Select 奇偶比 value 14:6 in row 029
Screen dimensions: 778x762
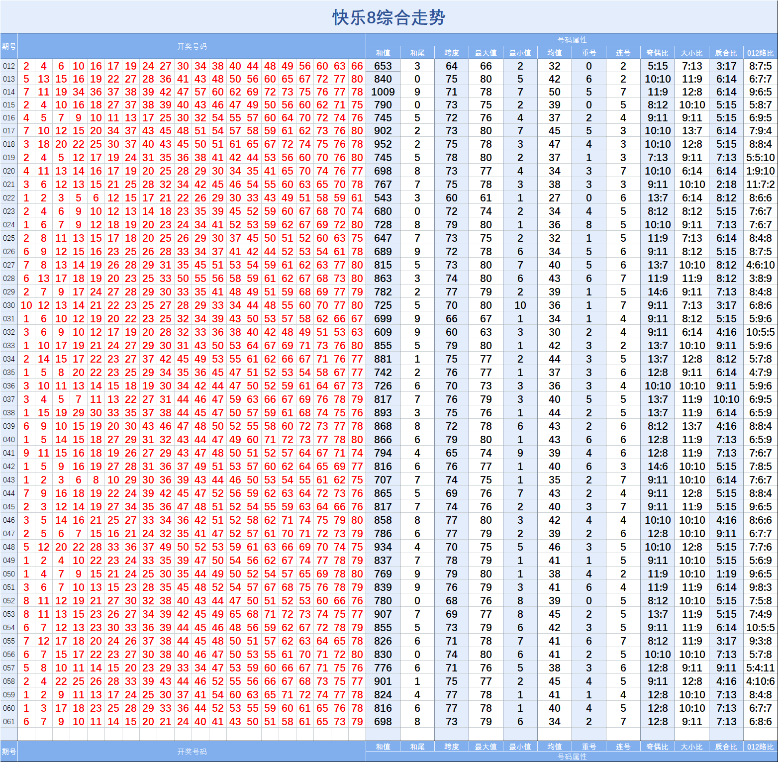click(658, 292)
